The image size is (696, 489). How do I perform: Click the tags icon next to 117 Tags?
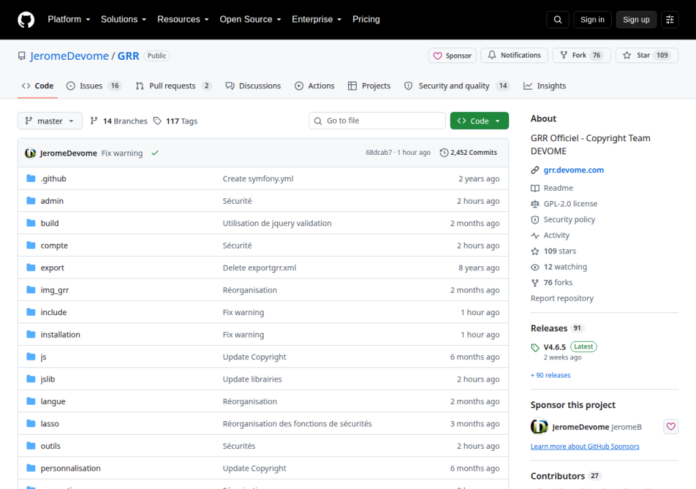tap(157, 121)
